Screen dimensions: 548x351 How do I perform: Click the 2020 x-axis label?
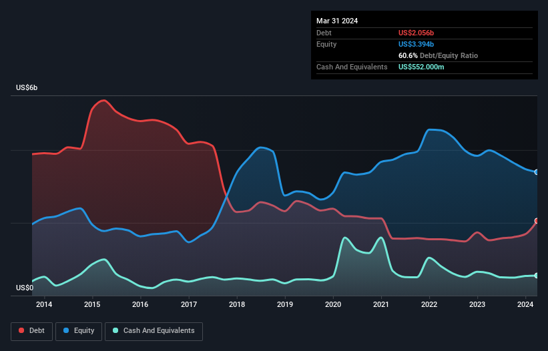333,304
